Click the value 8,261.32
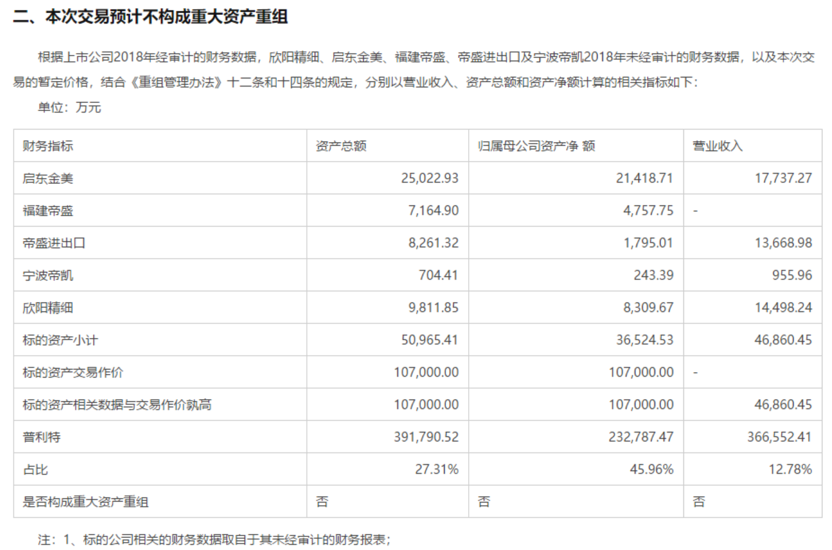 [x=433, y=243]
